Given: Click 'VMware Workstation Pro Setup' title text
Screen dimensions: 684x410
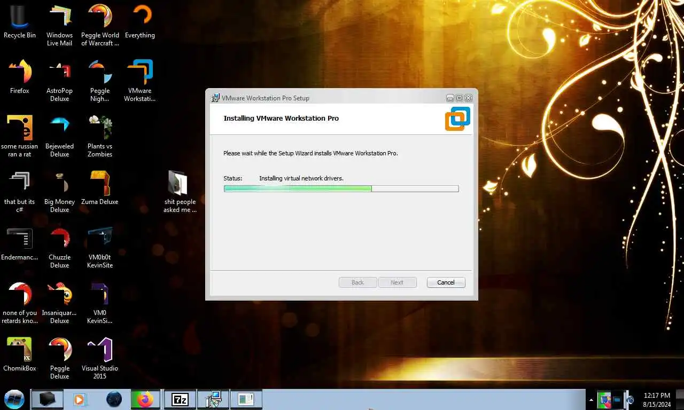Looking at the screenshot, I should pos(265,98).
